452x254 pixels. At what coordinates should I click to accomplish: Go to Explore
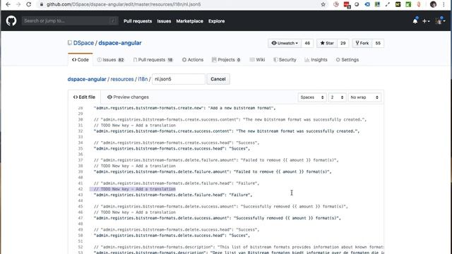216,21
